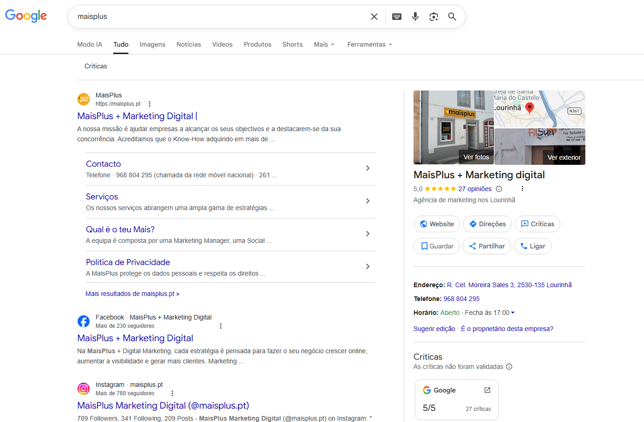The height and width of the screenshot is (422, 644).
Task: Open the Sugerir edição link
Action: coord(434,329)
